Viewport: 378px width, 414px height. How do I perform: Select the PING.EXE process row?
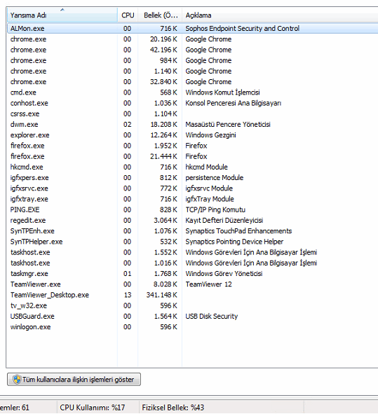click(x=192, y=209)
